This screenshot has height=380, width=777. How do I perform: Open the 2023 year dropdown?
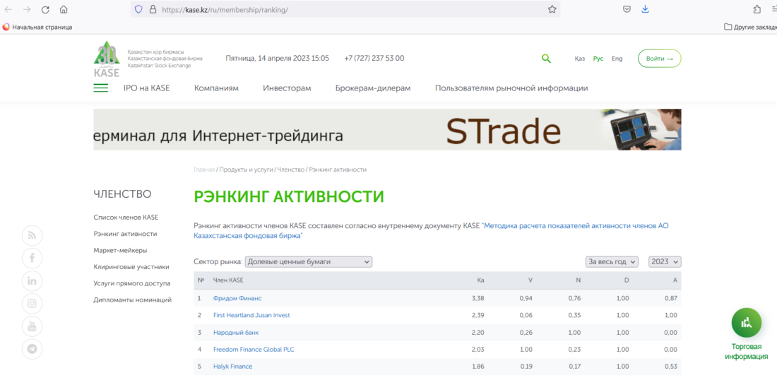pos(664,261)
